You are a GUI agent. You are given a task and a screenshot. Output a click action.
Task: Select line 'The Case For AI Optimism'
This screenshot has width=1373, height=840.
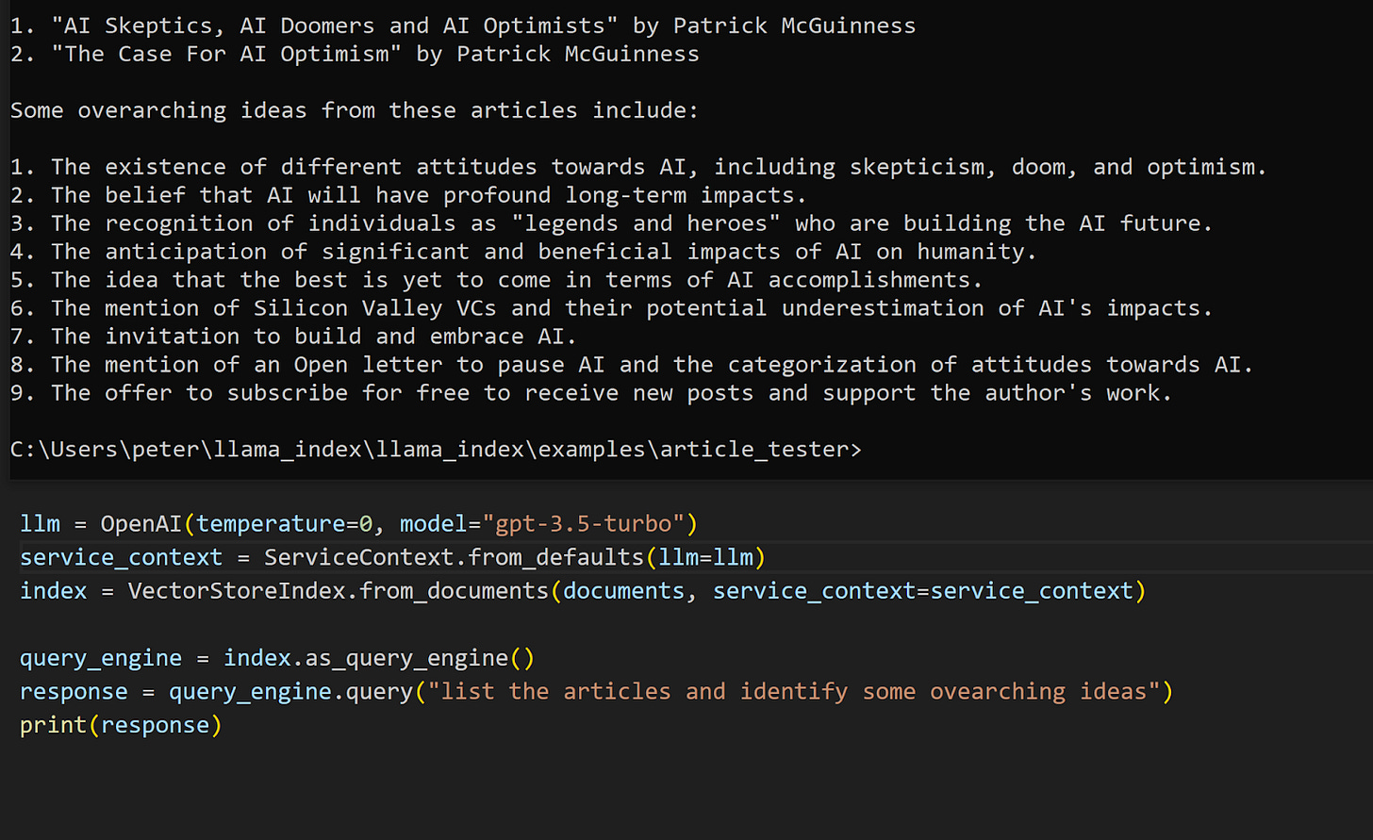tap(355, 54)
